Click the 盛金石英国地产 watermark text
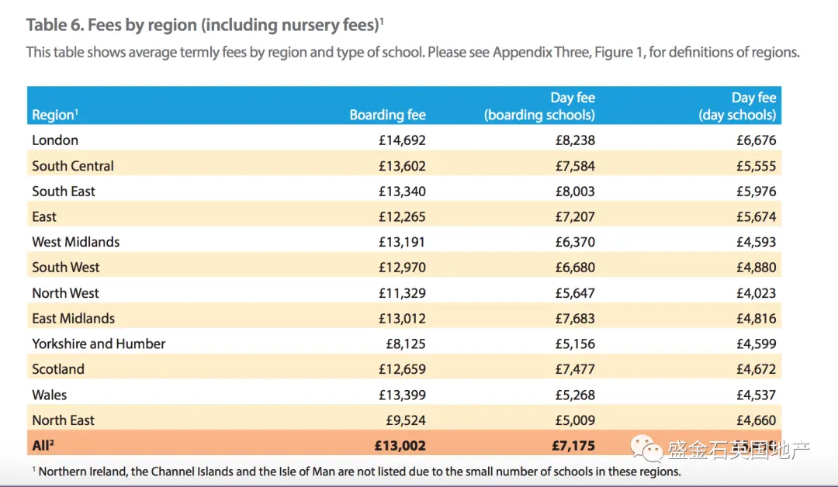The height and width of the screenshot is (487, 838). pos(739,450)
